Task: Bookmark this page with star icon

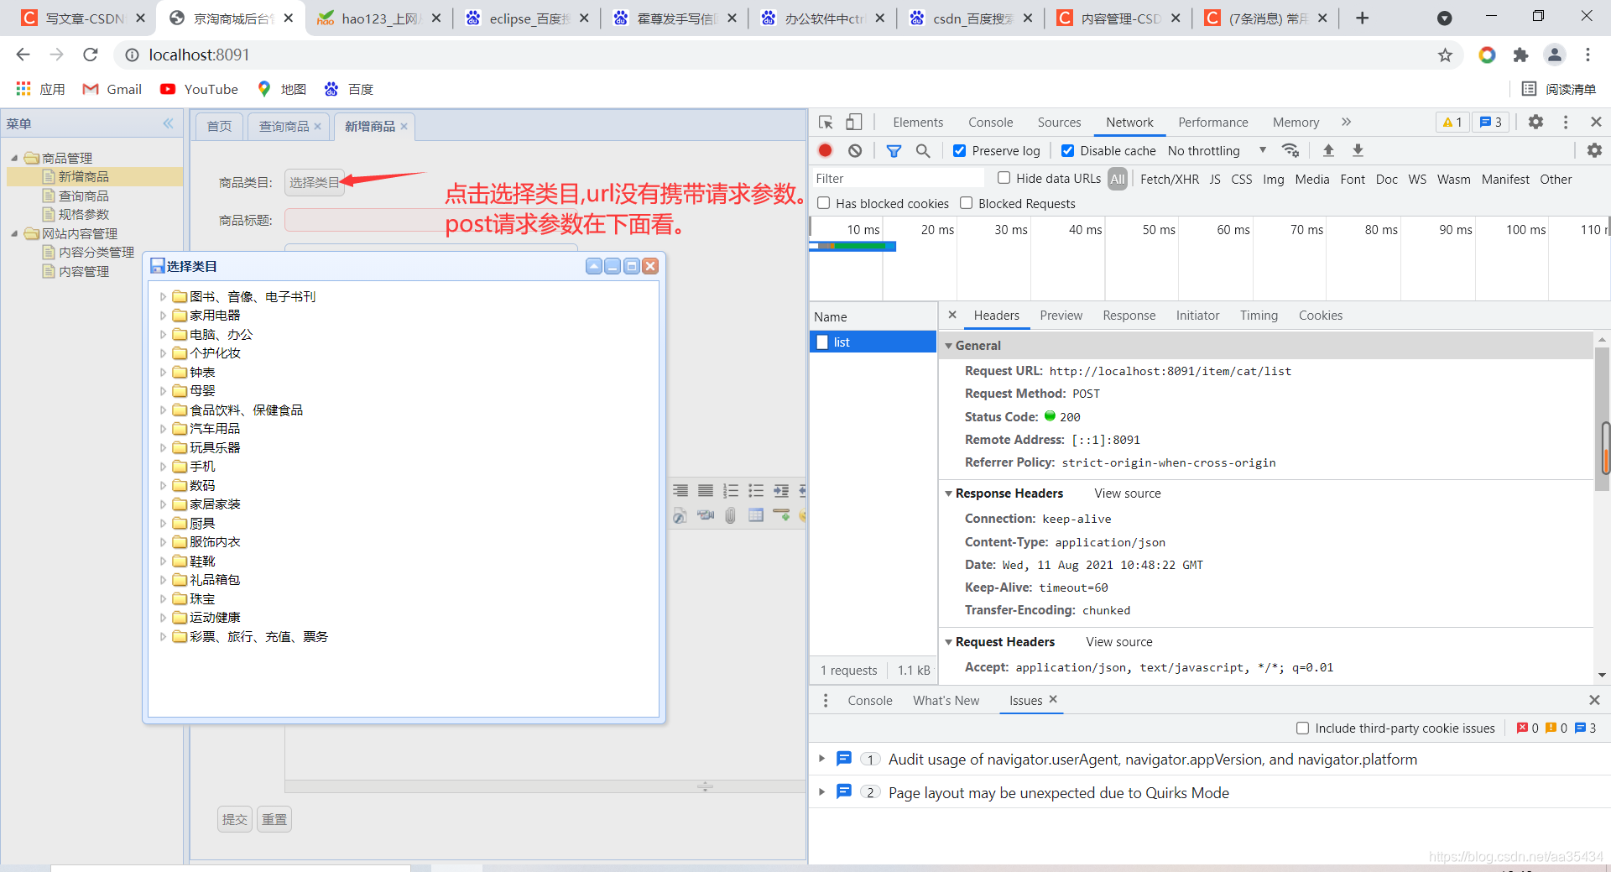Action: pyautogui.click(x=1445, y=55)
